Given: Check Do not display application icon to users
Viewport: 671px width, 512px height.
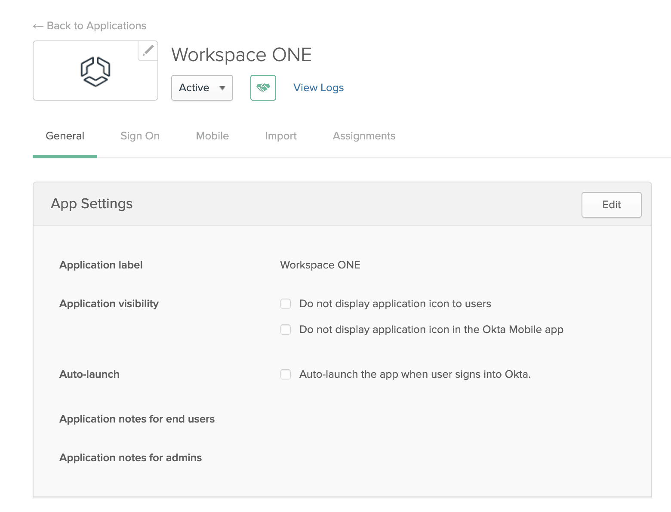Looking at the screenshot, I should pyautogui.click(x=286, y=304).
